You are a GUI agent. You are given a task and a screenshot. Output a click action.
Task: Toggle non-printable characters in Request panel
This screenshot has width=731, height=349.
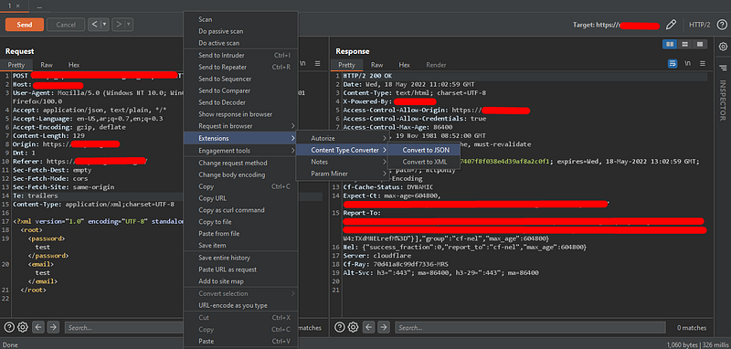pos(302,64)
